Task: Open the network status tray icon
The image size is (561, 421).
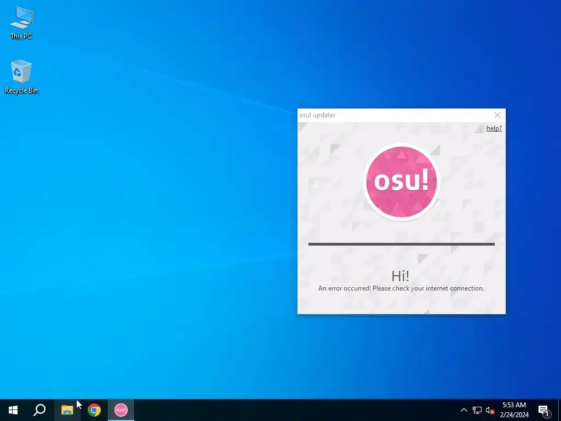Action: tap(477, 410)
